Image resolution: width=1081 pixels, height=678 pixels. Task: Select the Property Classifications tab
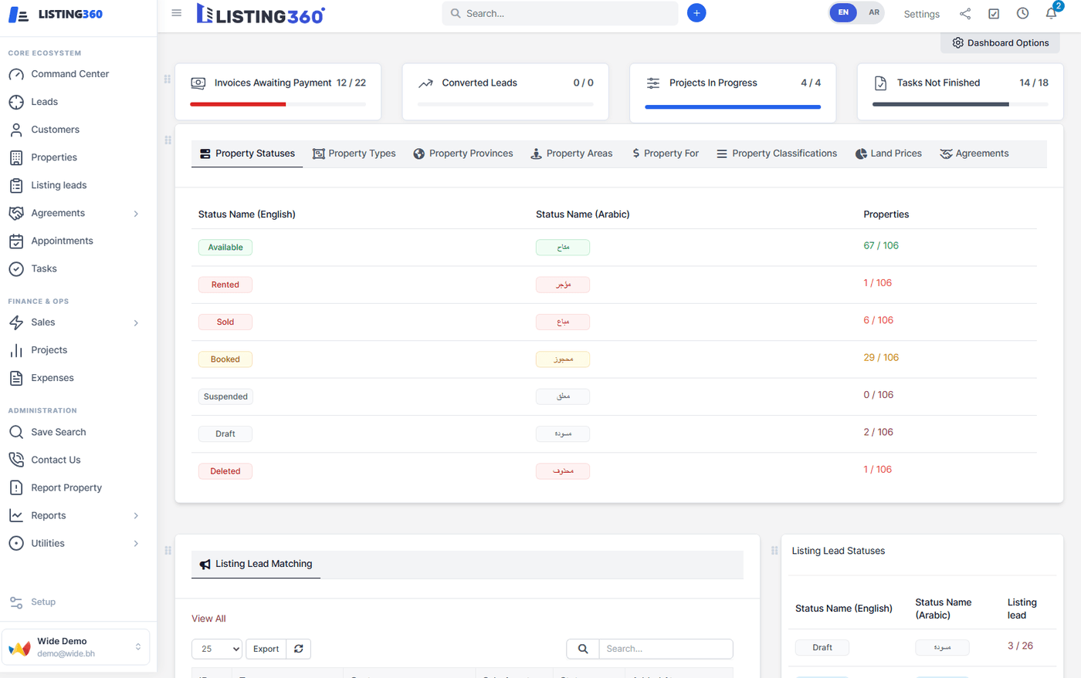(777, 153)
